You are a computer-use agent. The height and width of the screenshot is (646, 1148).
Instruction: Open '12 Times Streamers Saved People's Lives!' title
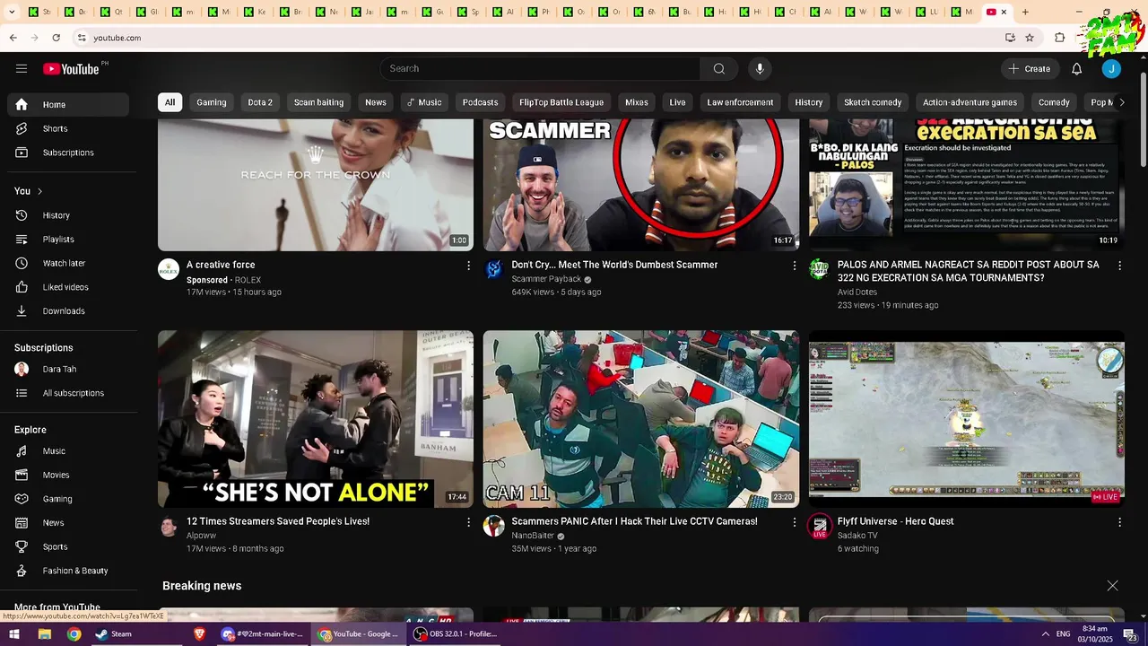pos(278,521)
